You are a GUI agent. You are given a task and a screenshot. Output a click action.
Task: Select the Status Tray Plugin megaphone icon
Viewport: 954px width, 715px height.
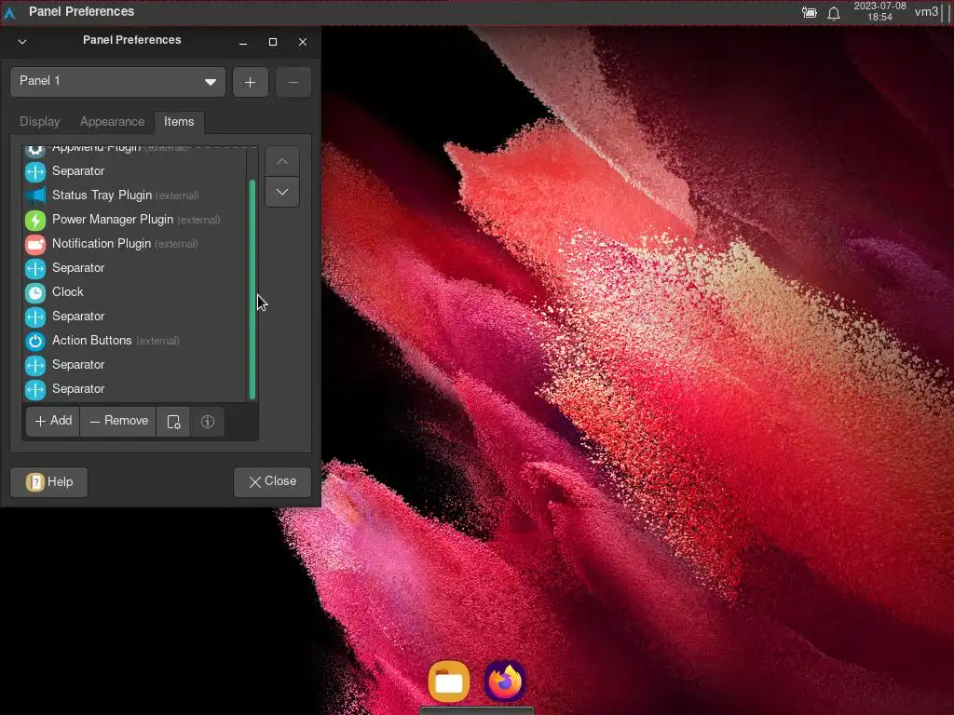point(35,196)
